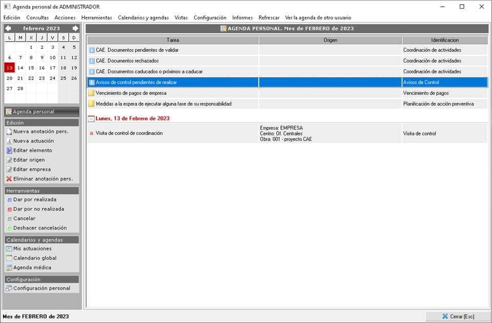
Task: Open the Agenda médica icon
Action: [9, 268]
